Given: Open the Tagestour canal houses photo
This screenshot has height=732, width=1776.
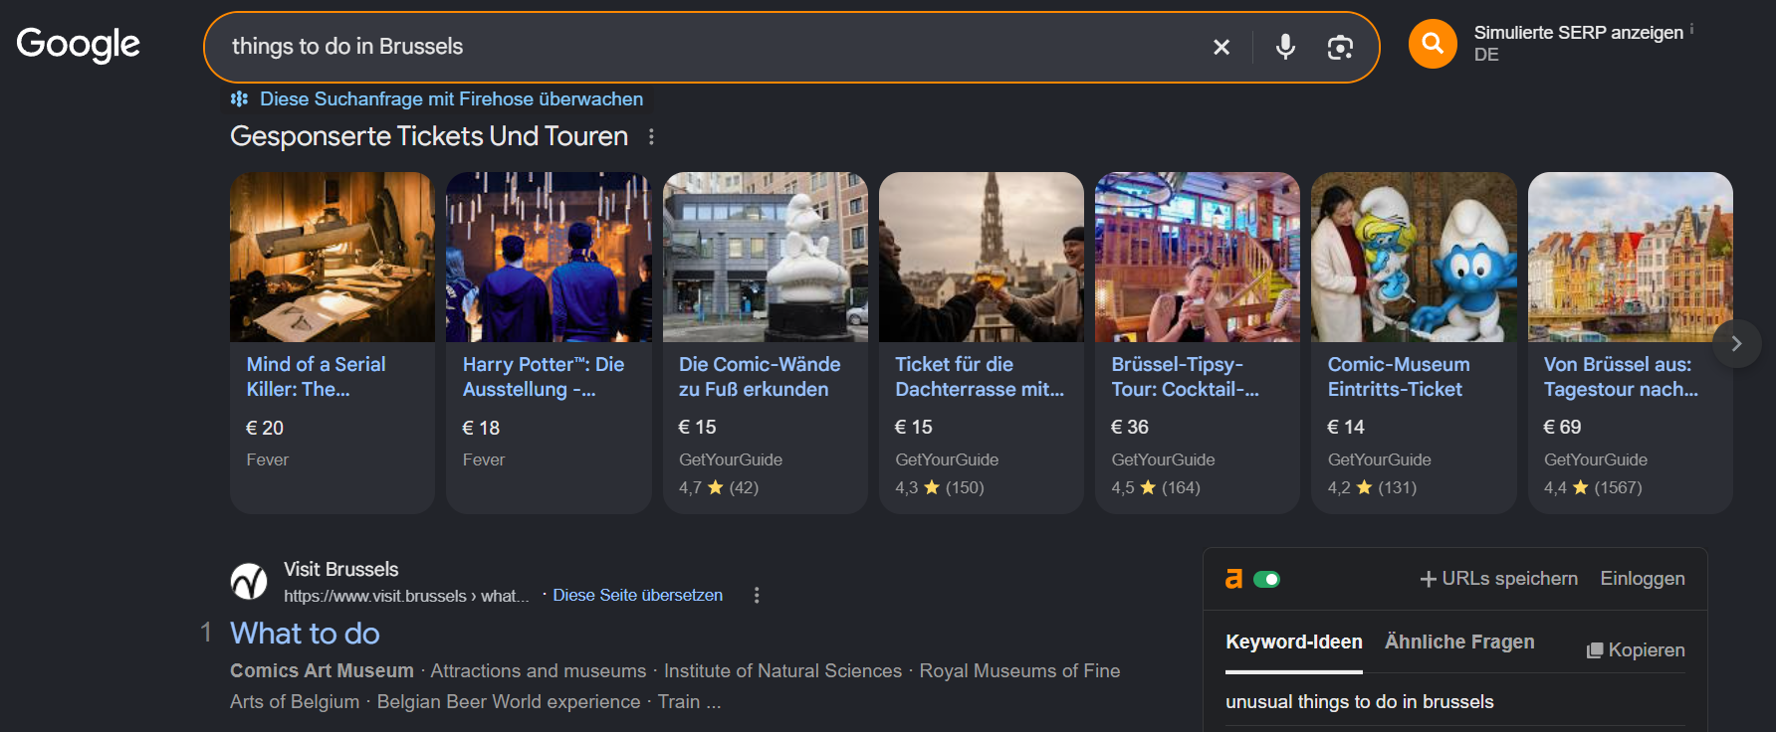Looking at the screenshot, I should click(x=1631, y=258).
